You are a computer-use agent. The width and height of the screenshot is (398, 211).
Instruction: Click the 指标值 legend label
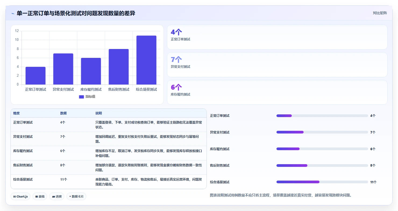(90, 97)
